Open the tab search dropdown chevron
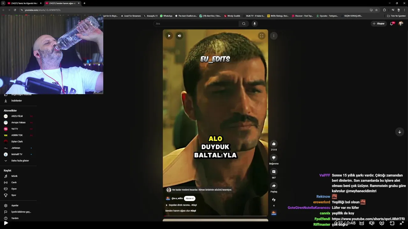 point(3,3)
